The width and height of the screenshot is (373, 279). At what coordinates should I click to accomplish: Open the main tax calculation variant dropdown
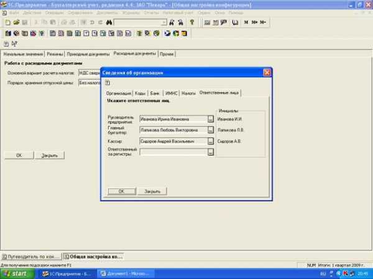click(89, 73)
